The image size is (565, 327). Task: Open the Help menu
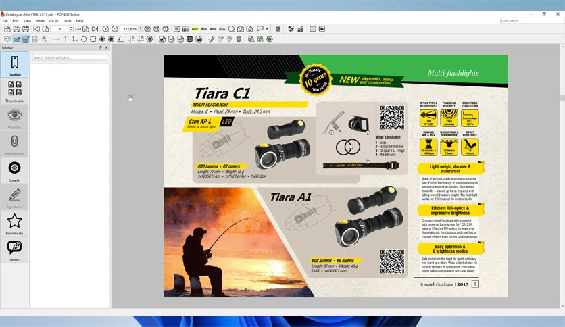click(x=80, y=21)
